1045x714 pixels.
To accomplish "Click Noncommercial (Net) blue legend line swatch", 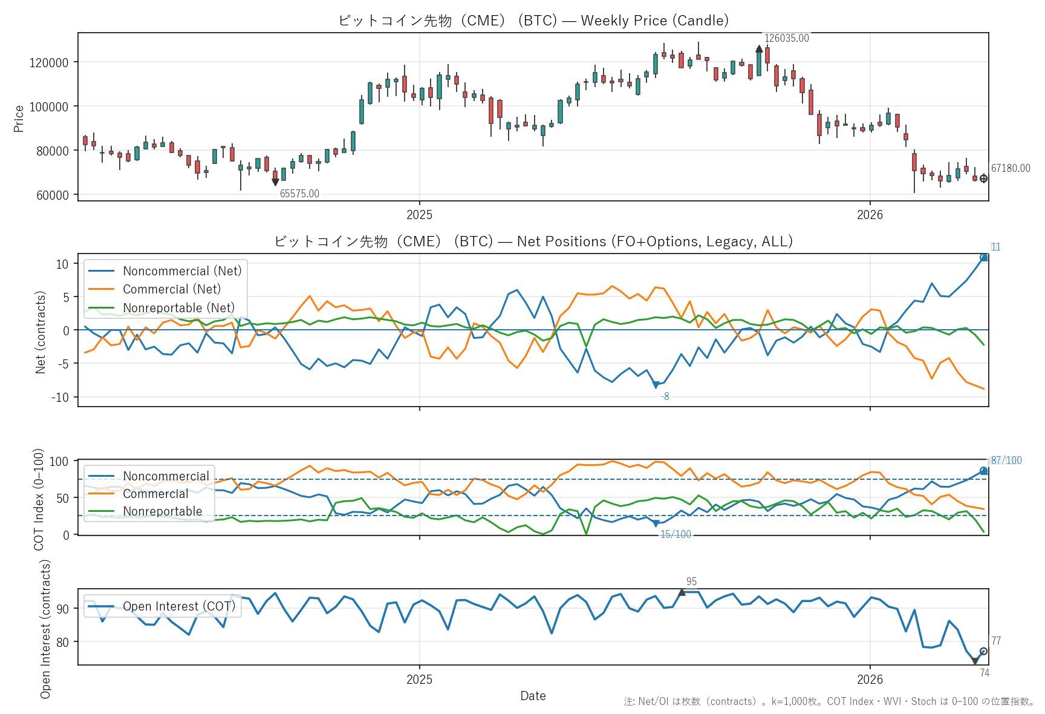I will coord(101,271).
